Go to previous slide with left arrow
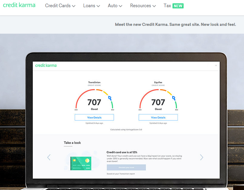The height and width of the screenshot is (190, 244). coord(49,157)
